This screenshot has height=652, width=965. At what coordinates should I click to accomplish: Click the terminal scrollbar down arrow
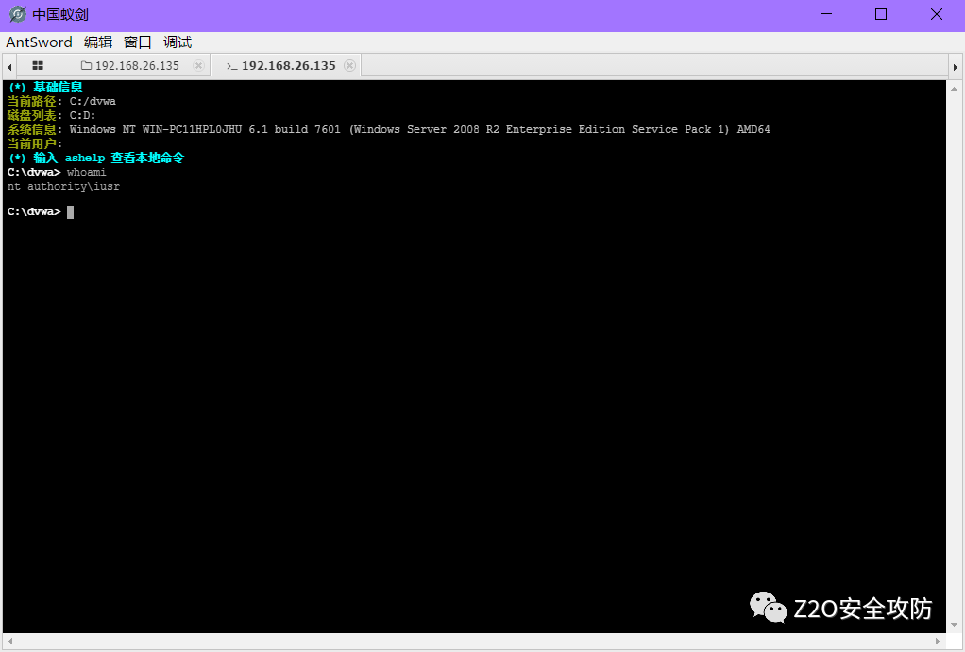click(x=954, y=625)
